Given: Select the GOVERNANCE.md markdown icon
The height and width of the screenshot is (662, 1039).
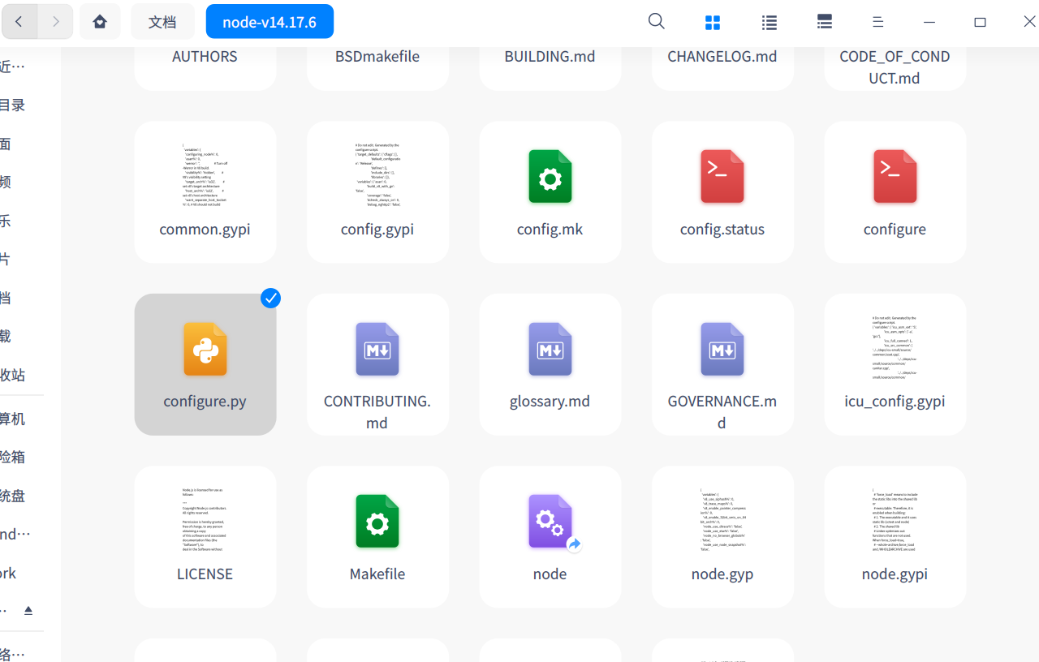Looking at the screenshot, I should [x=722, y=349].
